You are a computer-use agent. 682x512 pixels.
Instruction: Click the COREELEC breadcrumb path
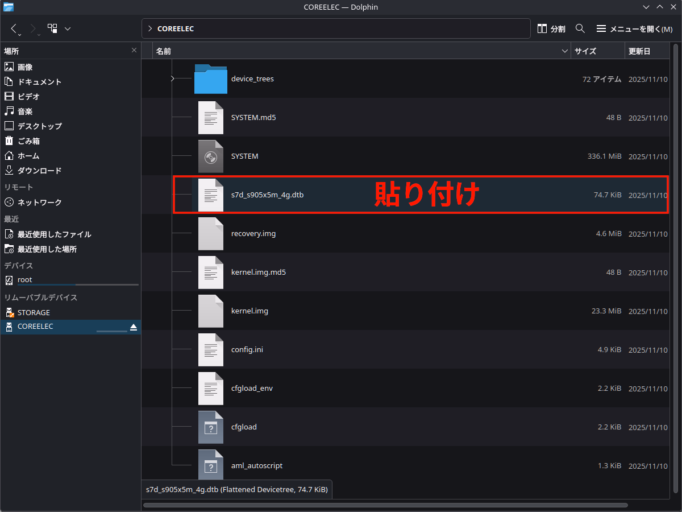coord(176,28)
